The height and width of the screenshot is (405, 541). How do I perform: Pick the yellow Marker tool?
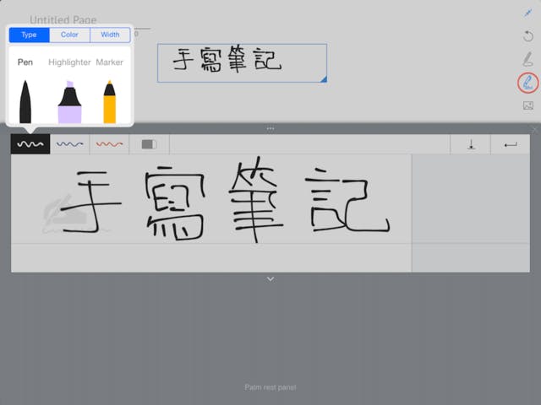tap(109, 101)
